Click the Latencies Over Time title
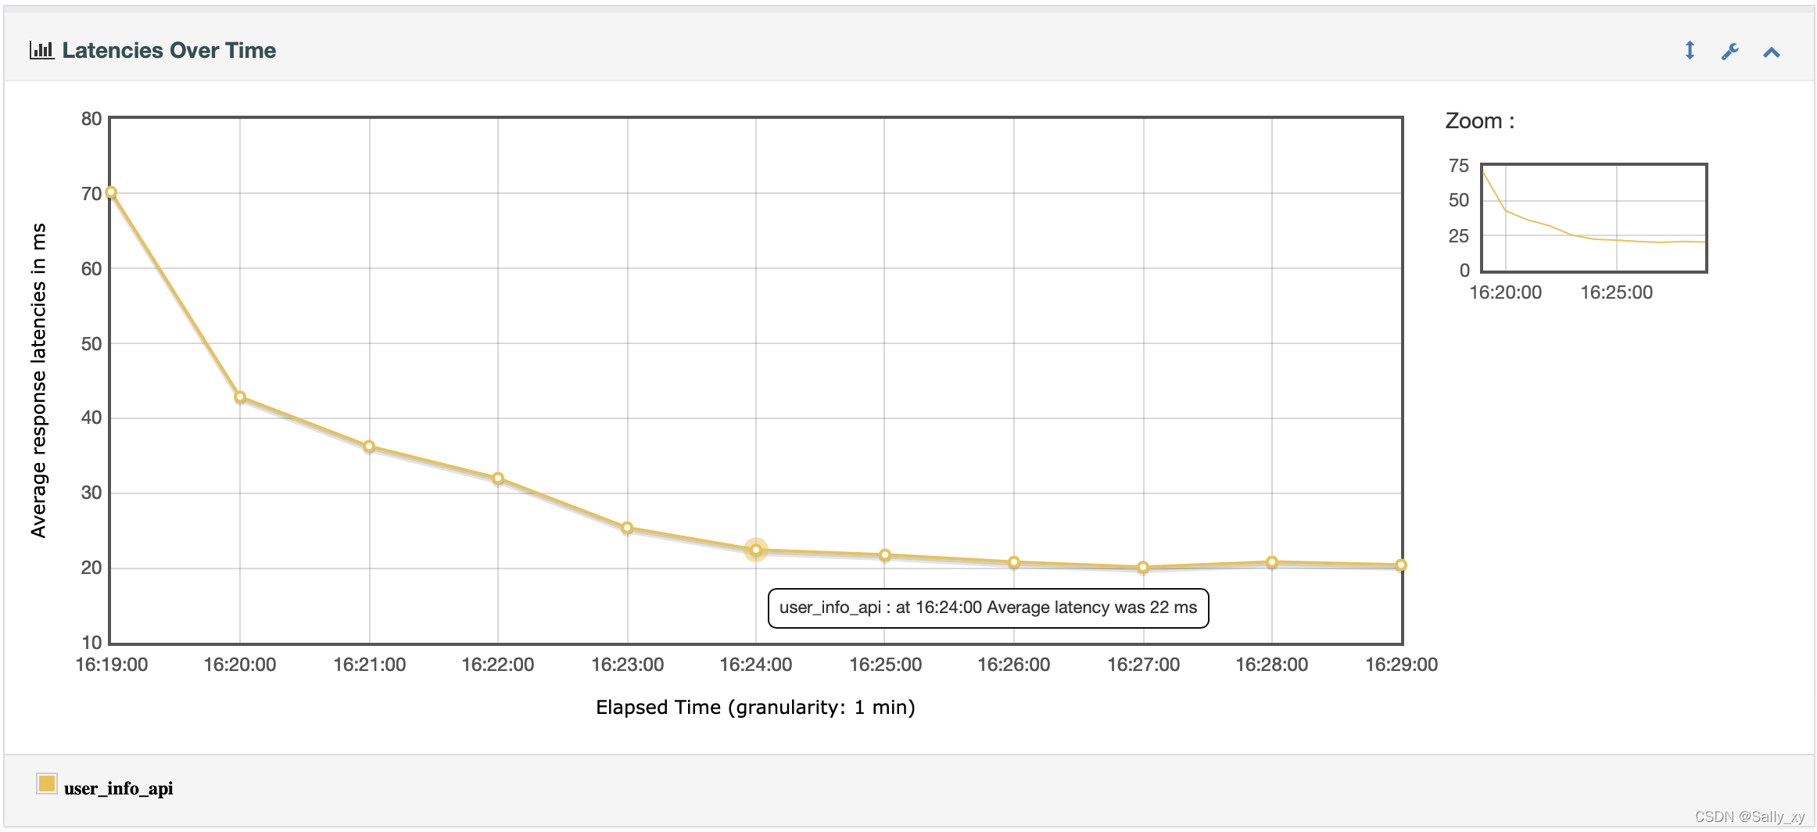 [169, 50]
